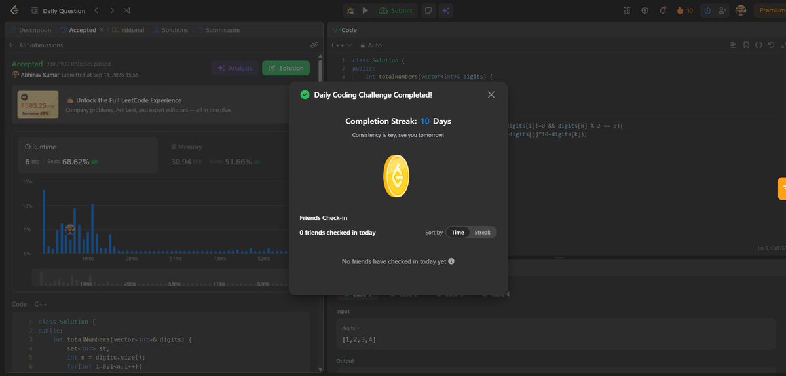Click the premium price thumbnail

coord(38,105)
